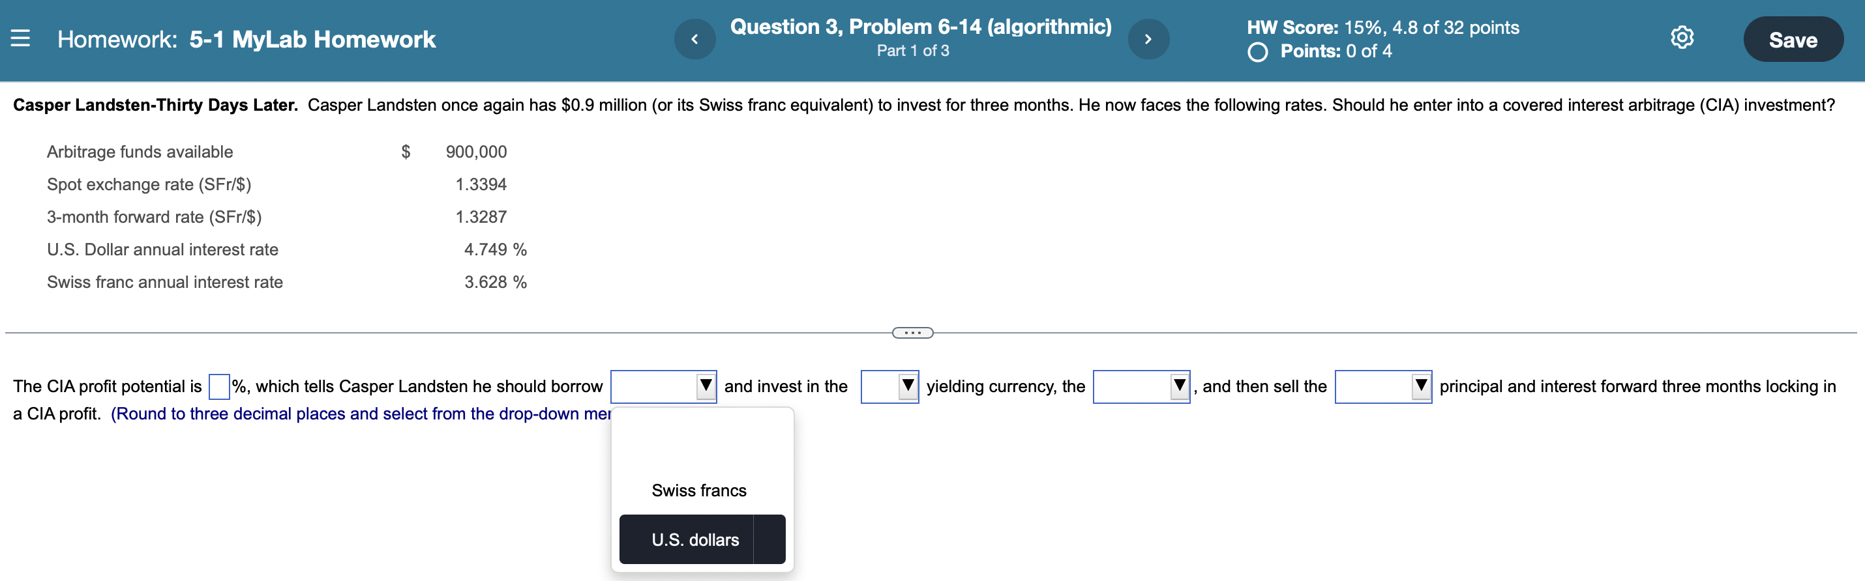Click the ellipsis divider control

914,332
